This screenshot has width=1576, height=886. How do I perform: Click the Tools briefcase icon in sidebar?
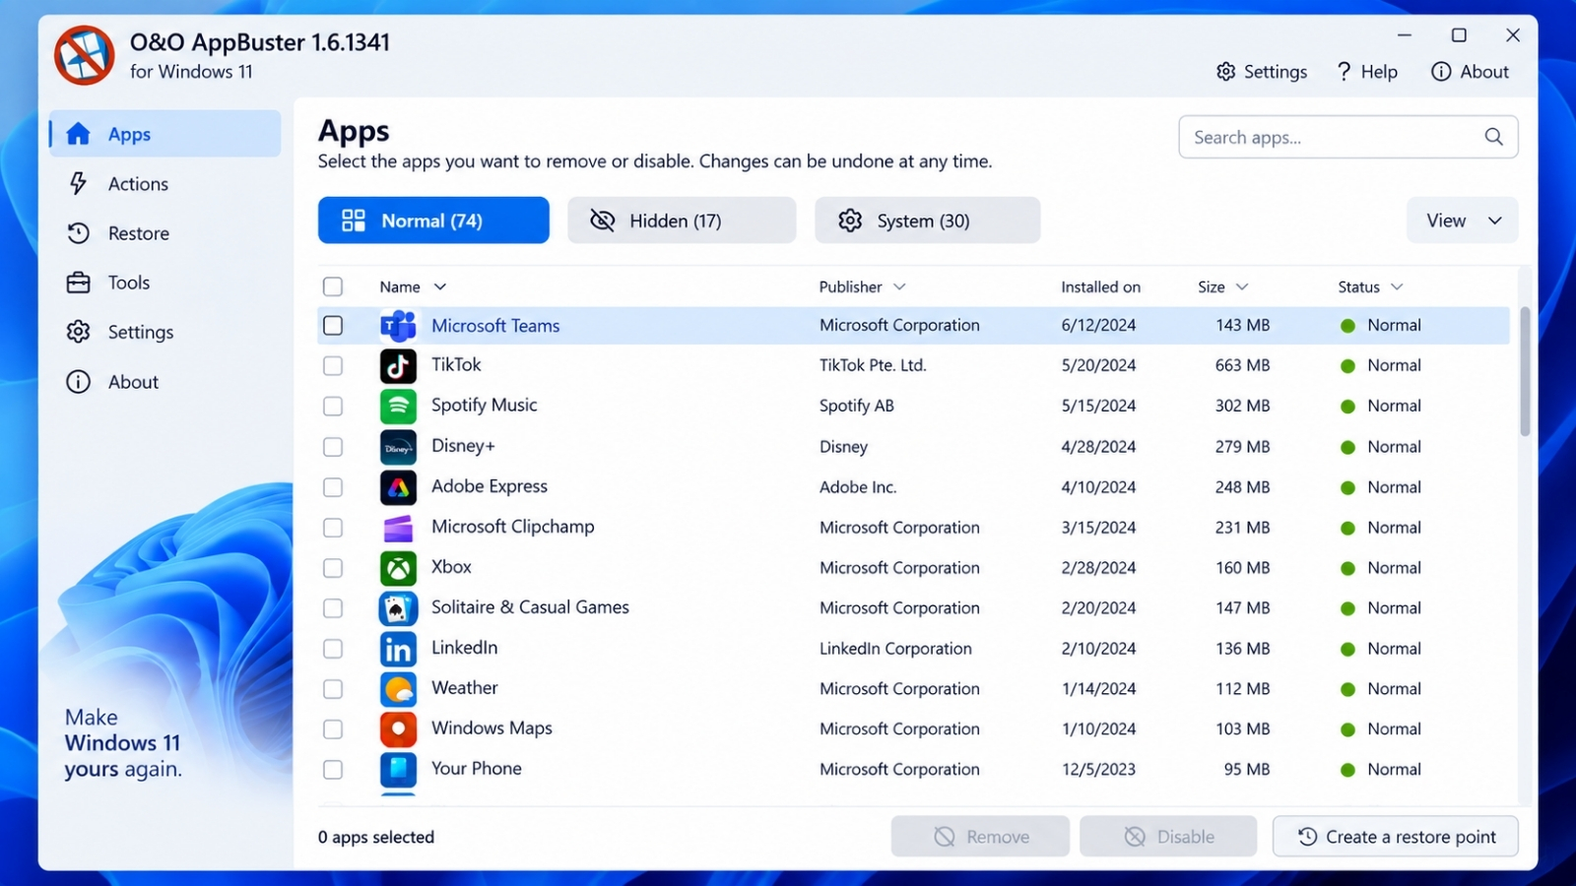click(78, 283)
